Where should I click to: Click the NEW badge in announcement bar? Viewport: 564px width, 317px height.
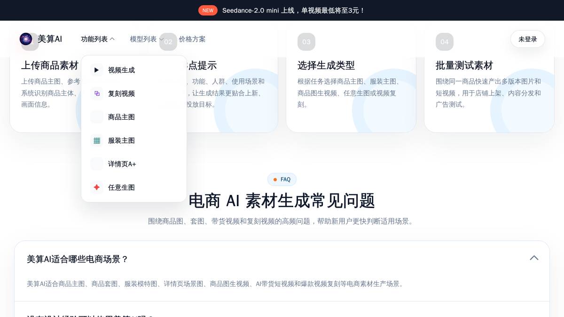pos(208,10)
